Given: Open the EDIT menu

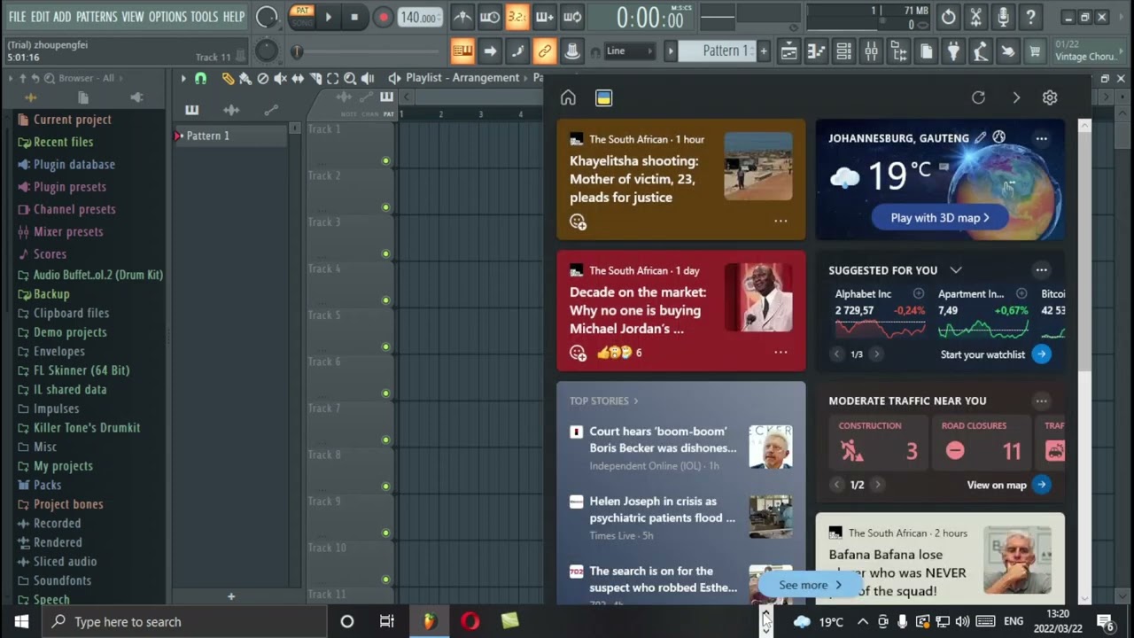Looking at the screenshot, I should (40, 17).
